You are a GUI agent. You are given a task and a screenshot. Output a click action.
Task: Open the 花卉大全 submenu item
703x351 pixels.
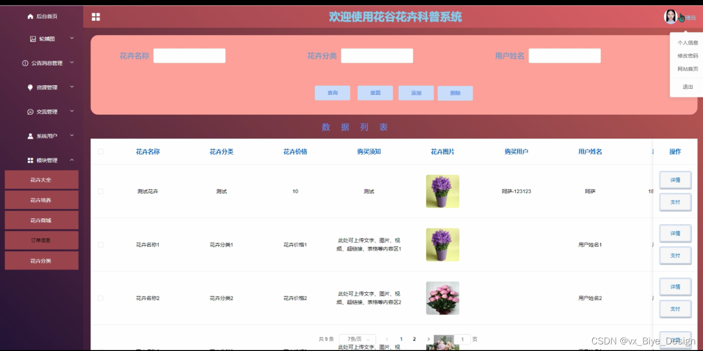[x=41, y=180]
